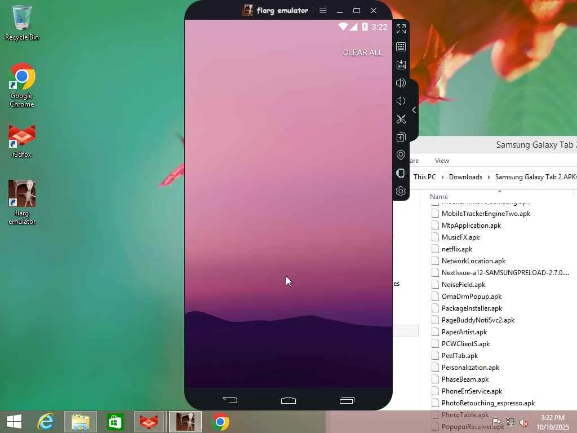Select PhotoRetouching_espresso.apk file
The width and height of the screenshot is (577, 433).
[x=488, y=403]
